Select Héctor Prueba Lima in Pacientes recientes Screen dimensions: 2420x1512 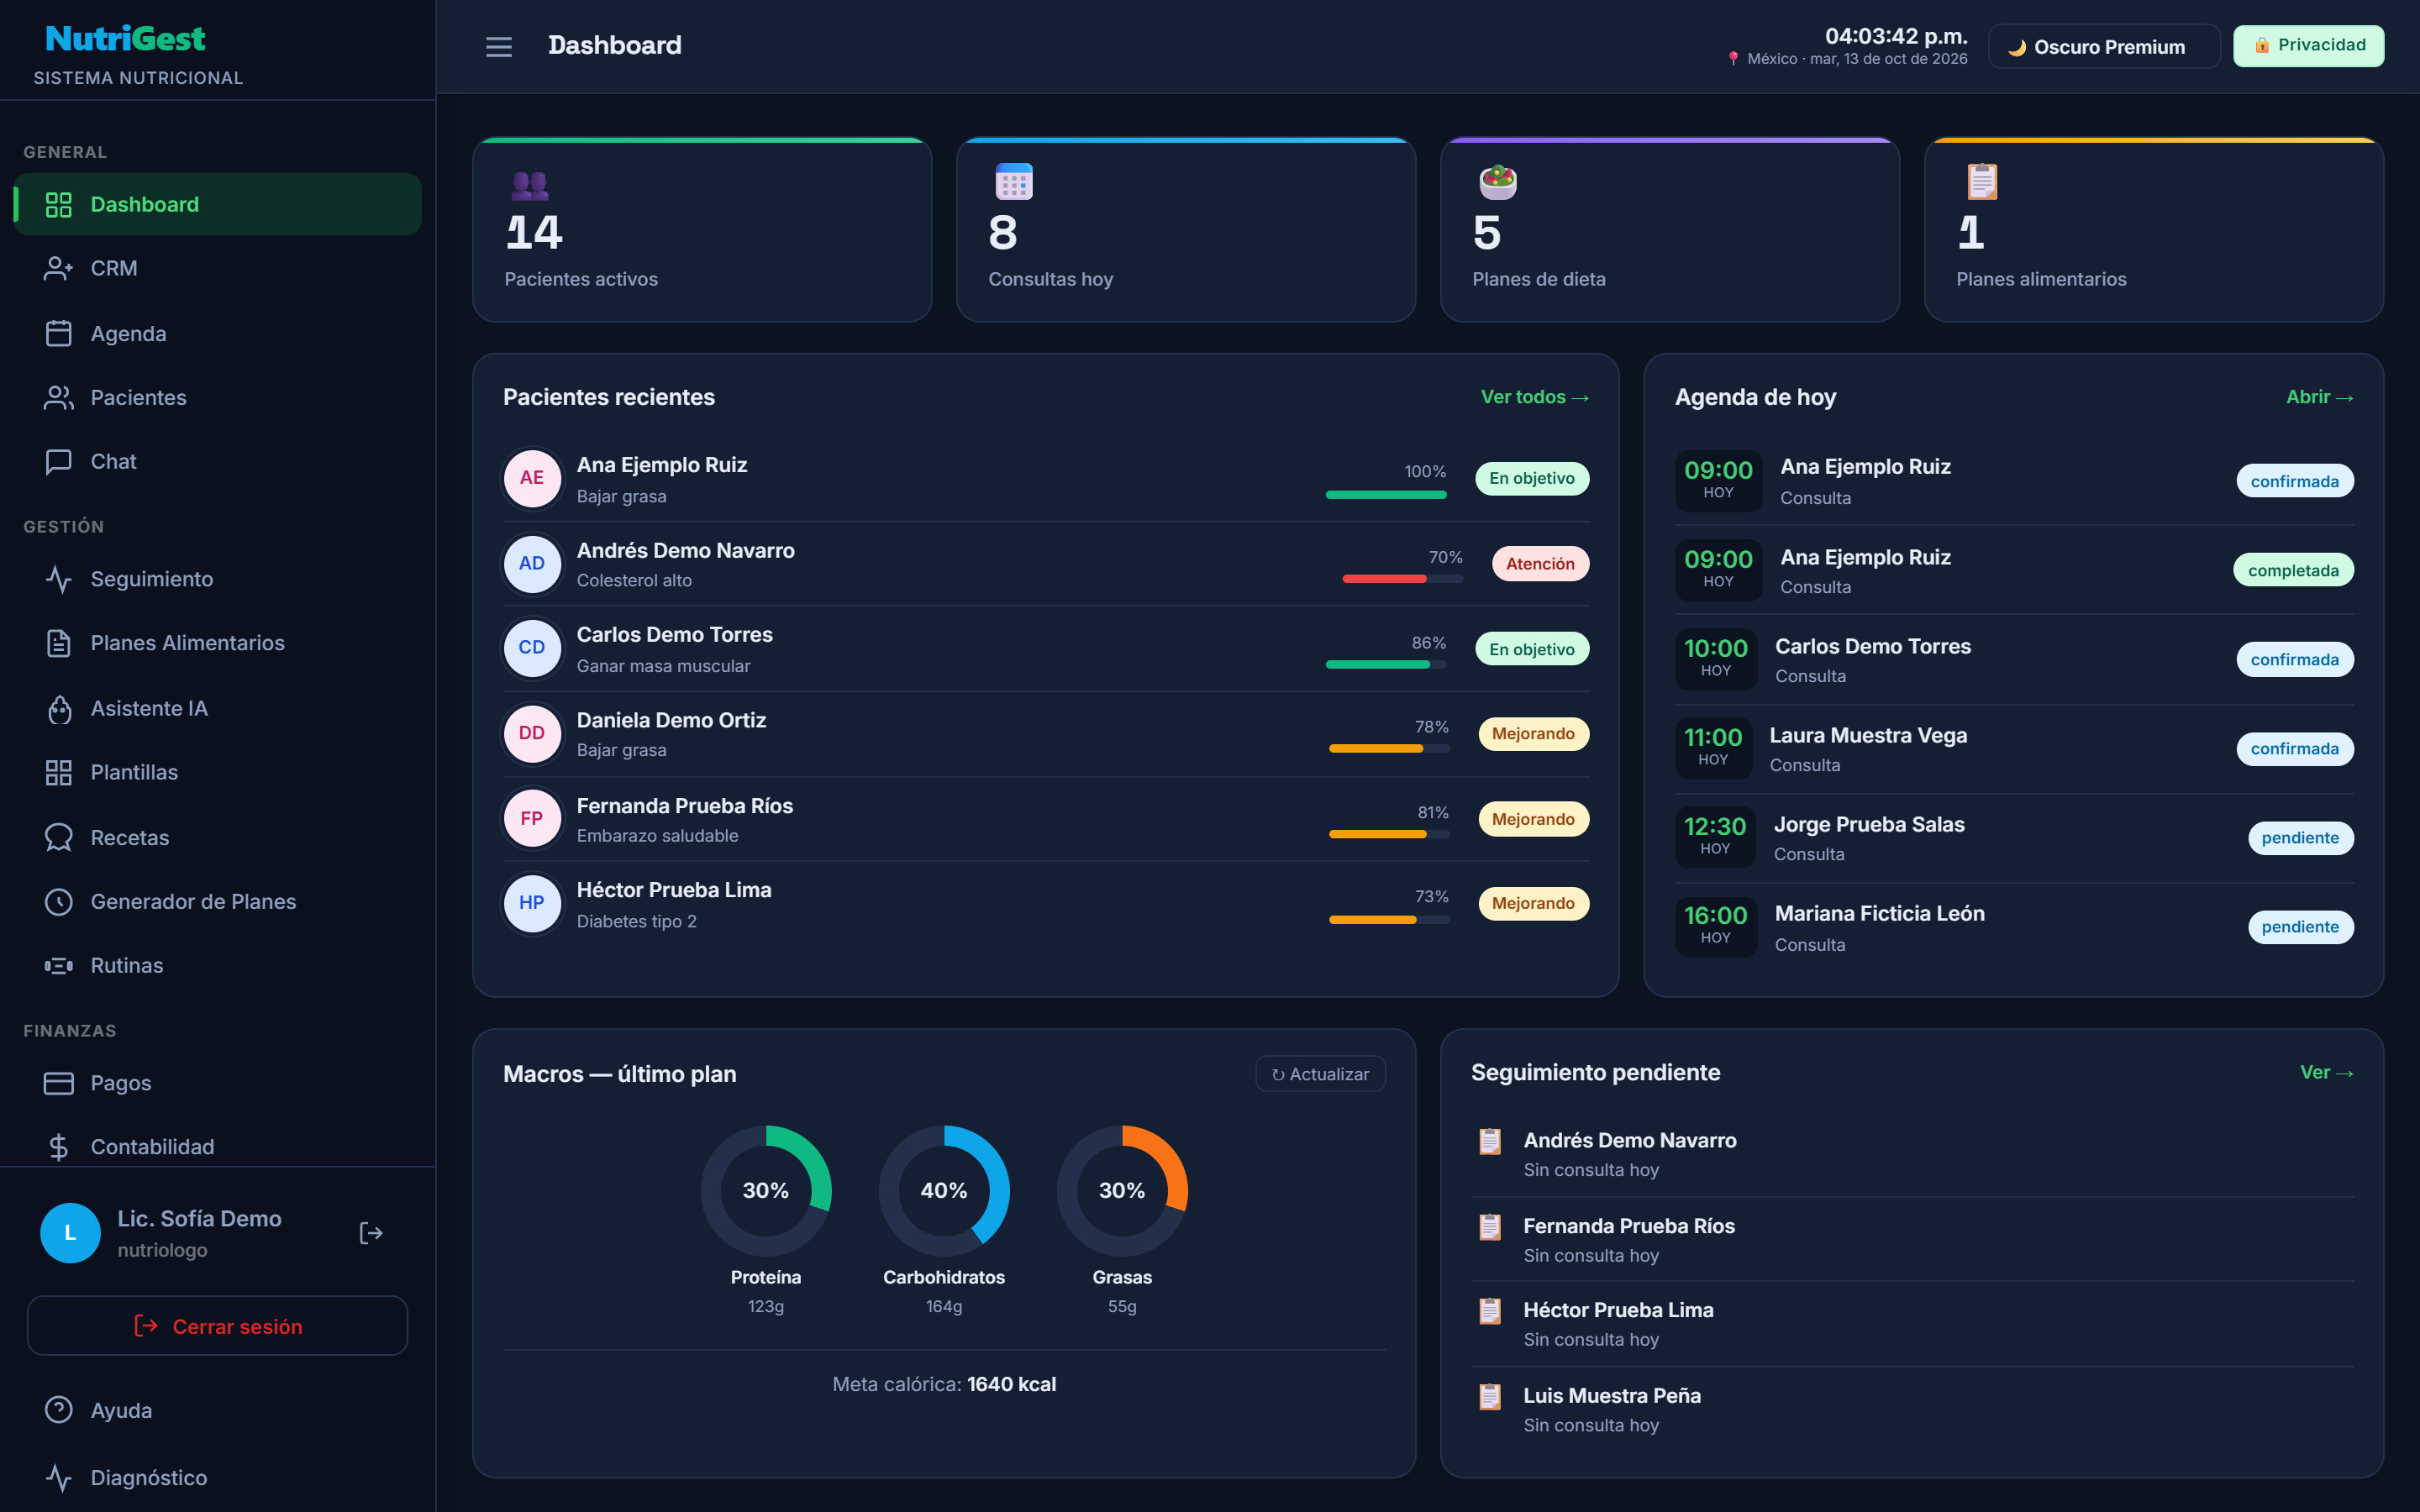[1046, 904]
